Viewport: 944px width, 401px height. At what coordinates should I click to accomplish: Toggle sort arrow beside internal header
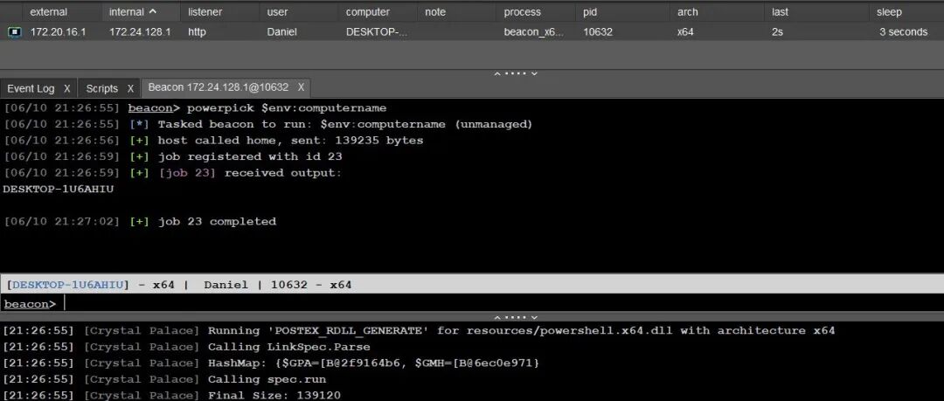coord(152,11)
